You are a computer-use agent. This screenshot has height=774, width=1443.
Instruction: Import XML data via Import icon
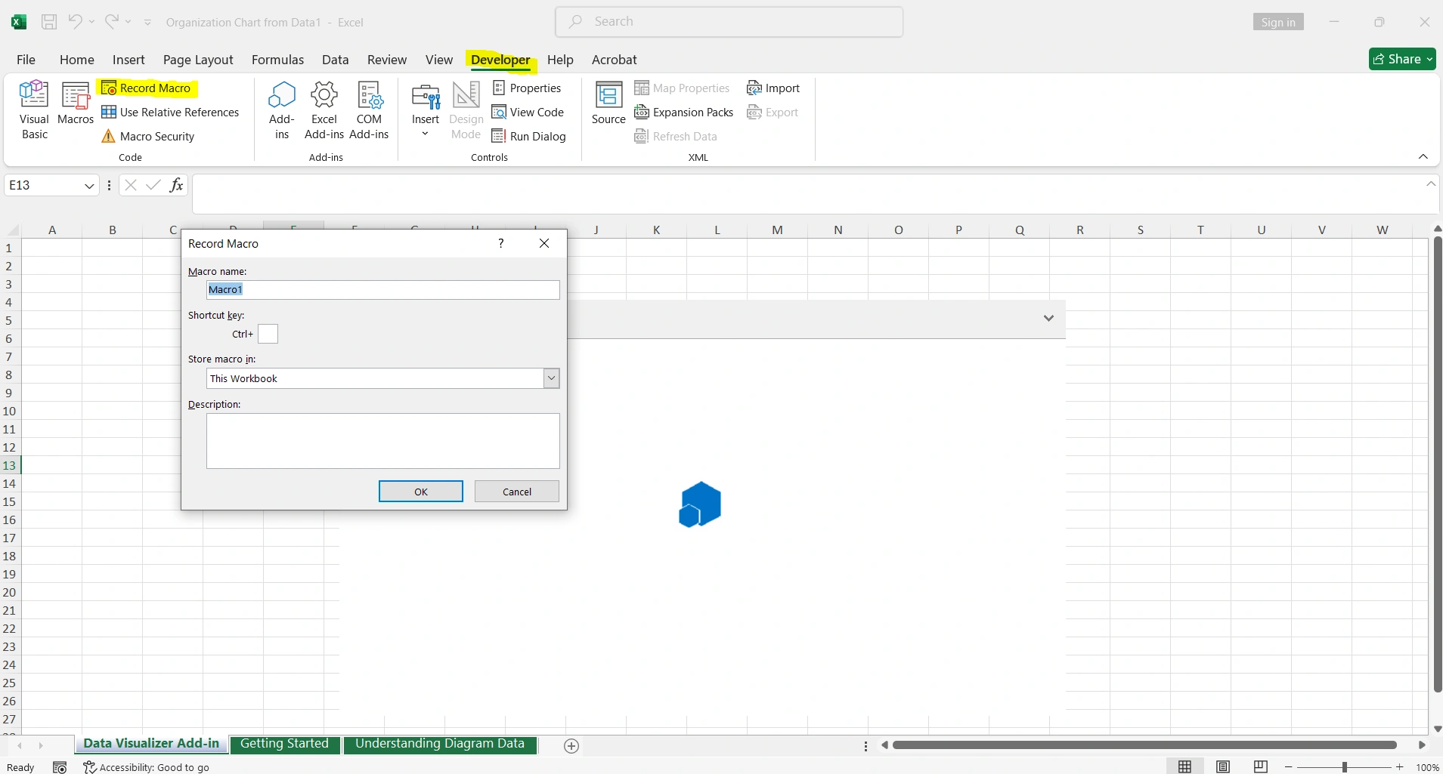point(773,88)
